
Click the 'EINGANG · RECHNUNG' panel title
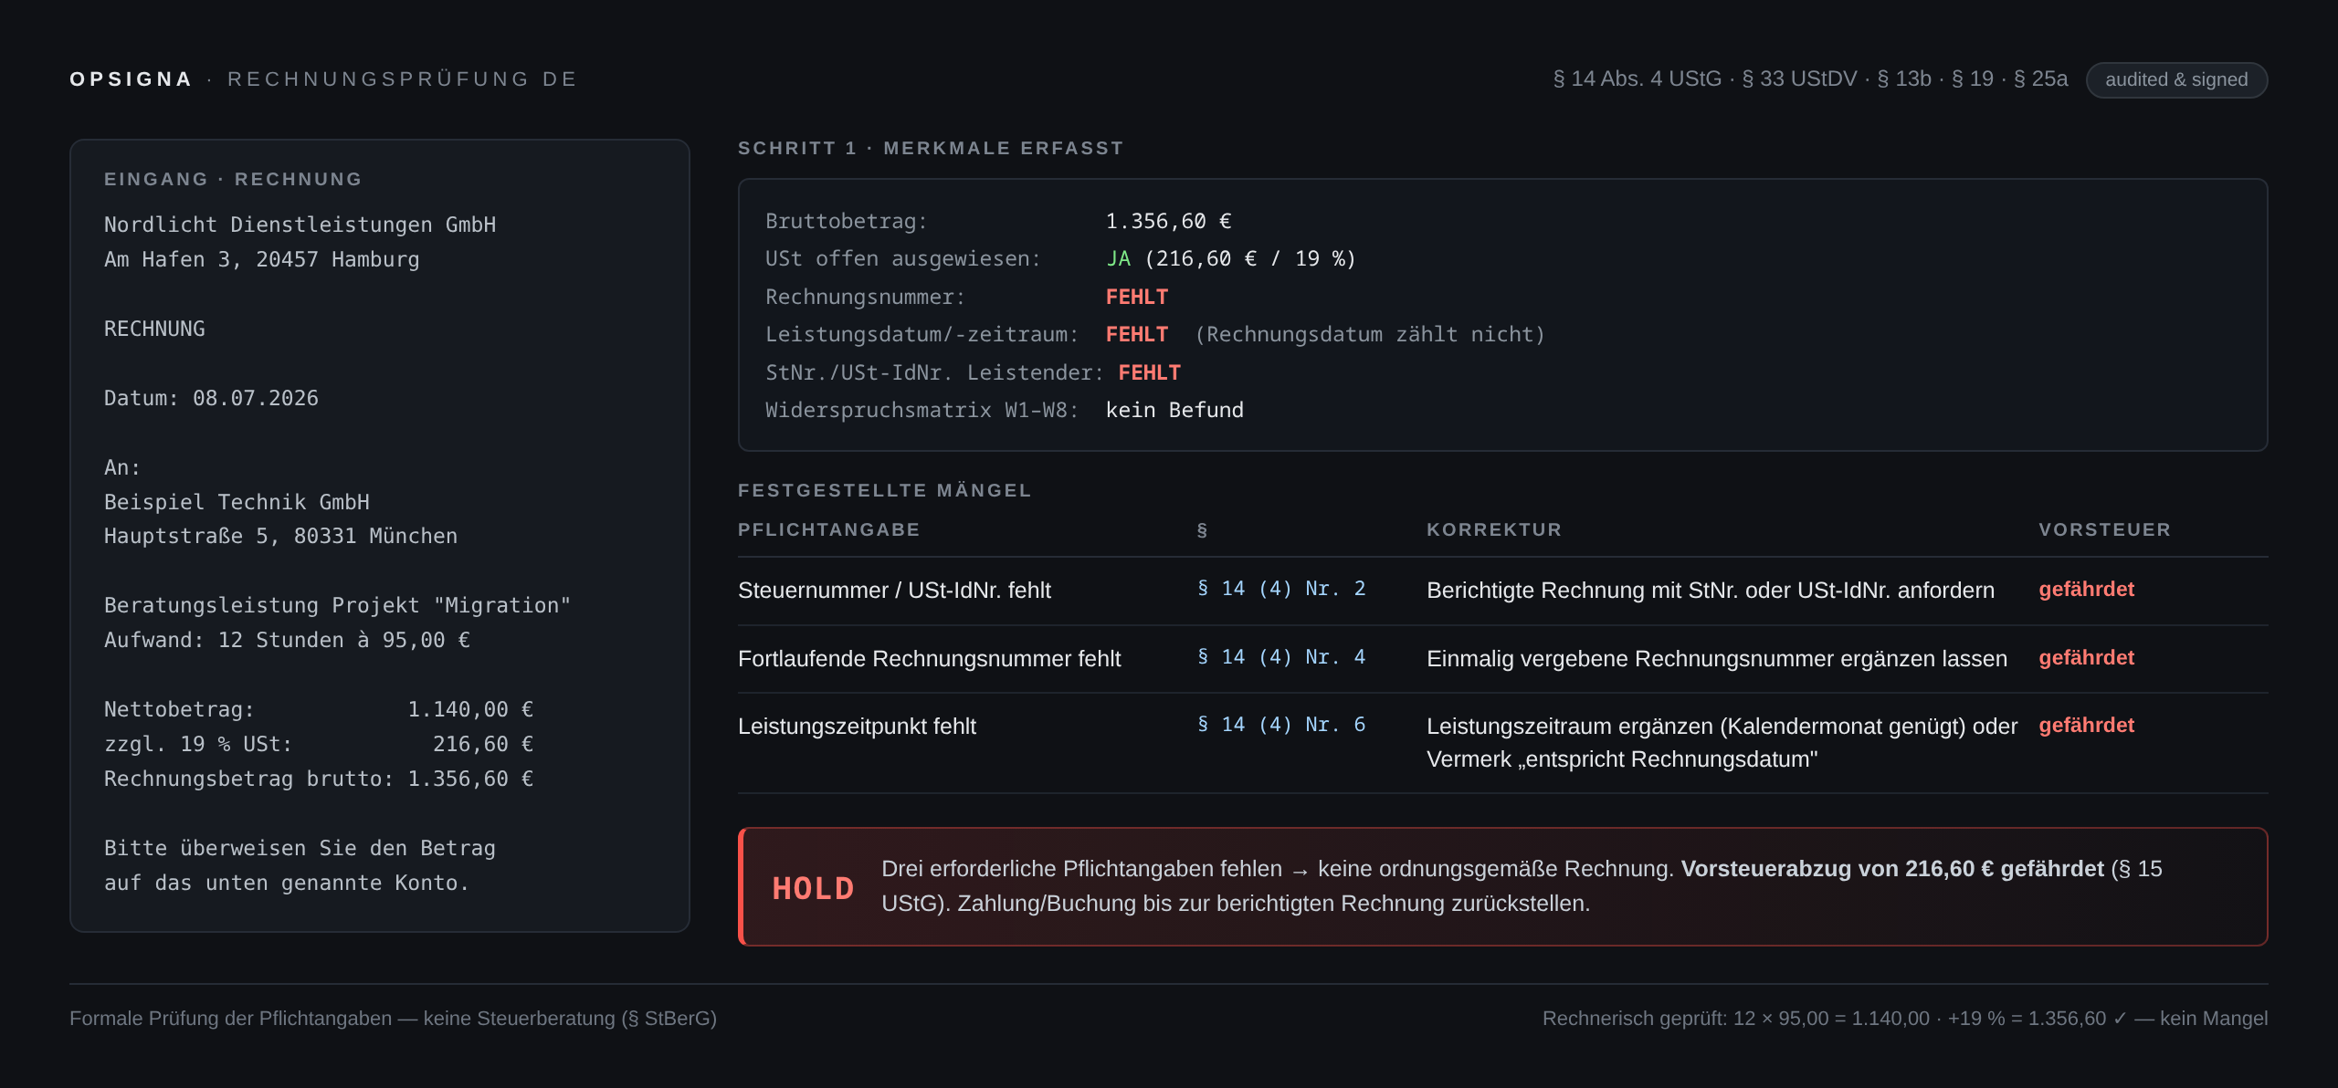pyautogui.click(x=233, y=179)
